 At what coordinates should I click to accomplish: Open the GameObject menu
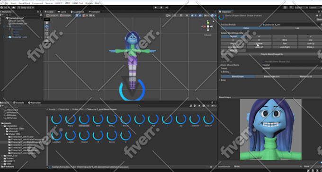point(24,3)
